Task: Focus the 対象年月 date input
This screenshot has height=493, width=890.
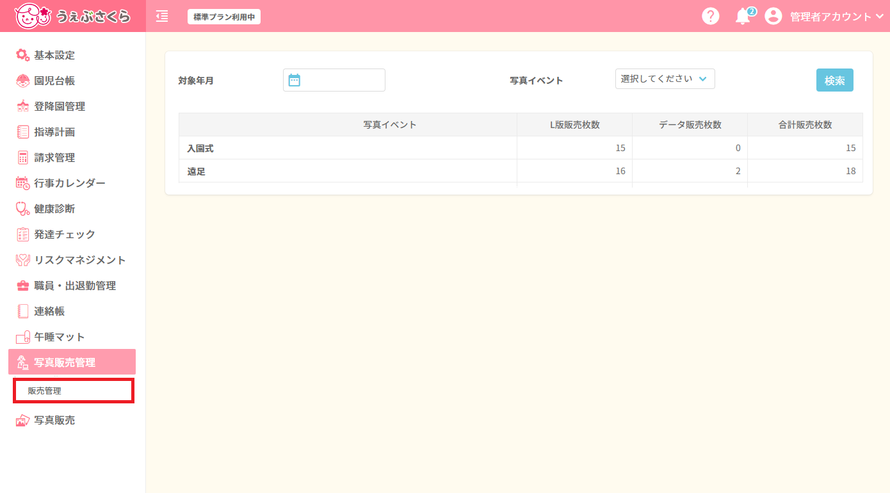Action: [334, 80]
